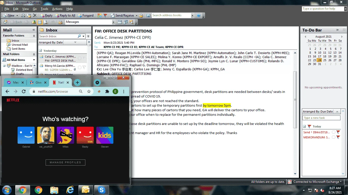This screenshot has width=348, height=195.
Task: Collapse the Today task group
Action: [x=304, y=126]
